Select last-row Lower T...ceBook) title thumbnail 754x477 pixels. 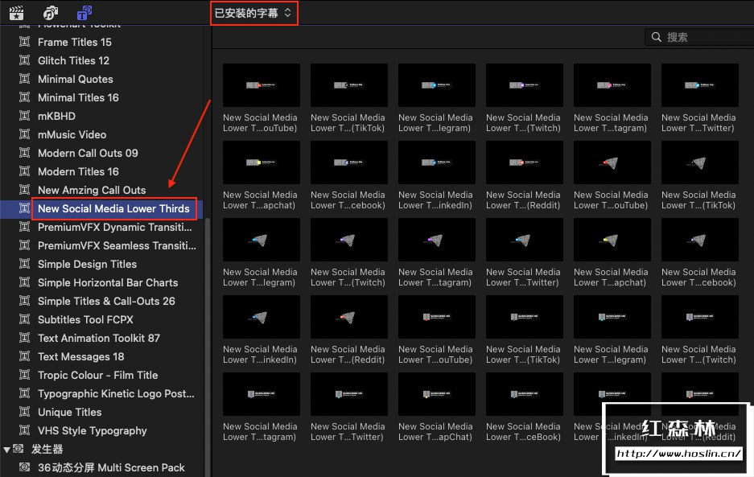pyautogui.click(x=525, y=394)
